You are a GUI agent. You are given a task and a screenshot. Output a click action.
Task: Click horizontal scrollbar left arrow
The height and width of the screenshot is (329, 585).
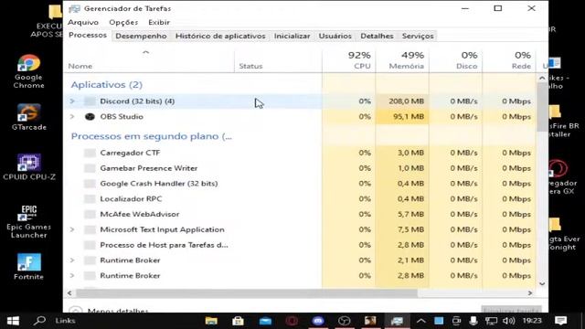coord(69,293)
